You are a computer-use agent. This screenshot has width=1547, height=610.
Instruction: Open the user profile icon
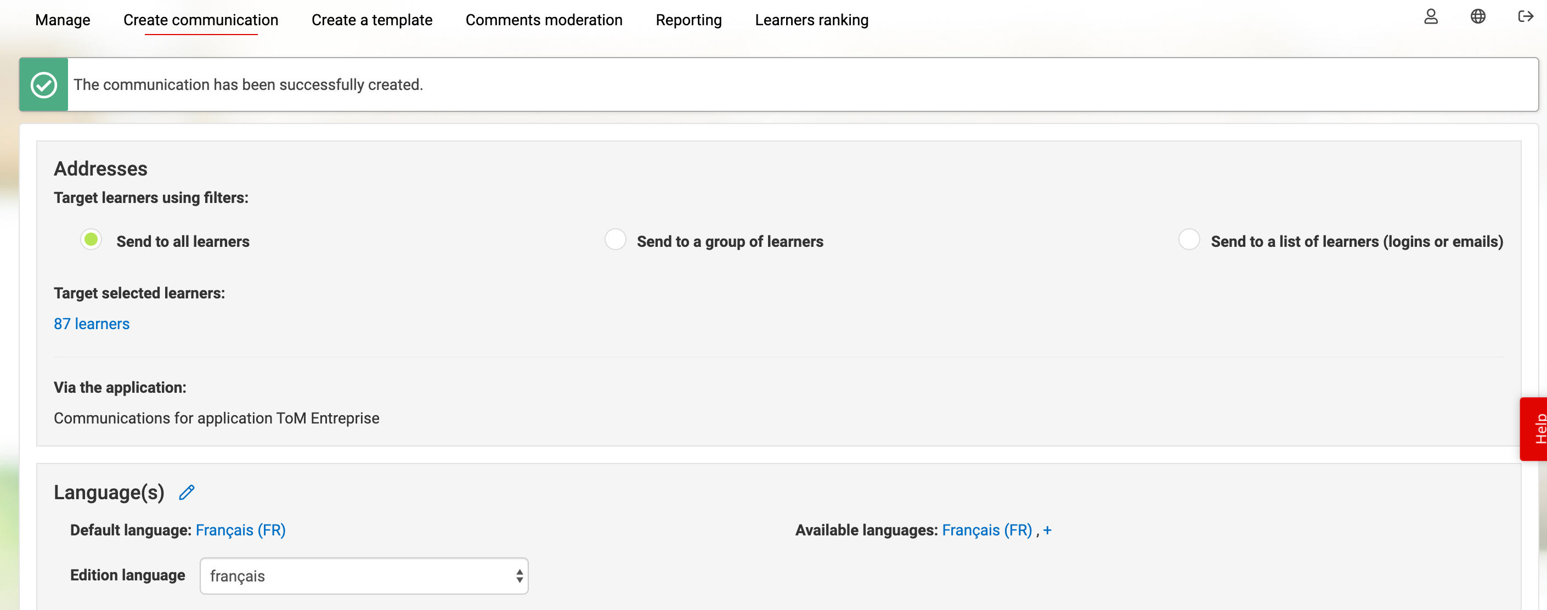1431,17
